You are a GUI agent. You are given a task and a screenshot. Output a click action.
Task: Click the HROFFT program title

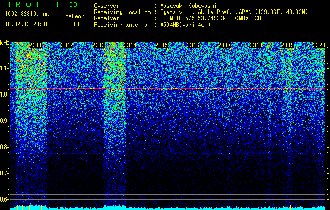pos(33,4)
